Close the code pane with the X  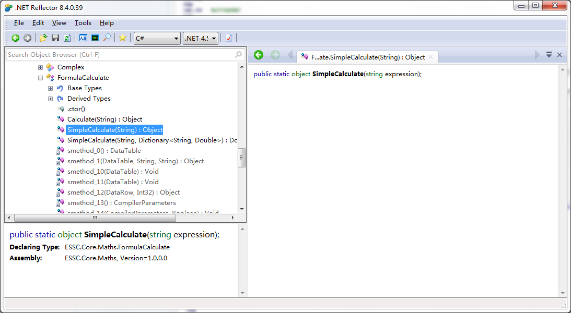(560, 55)
